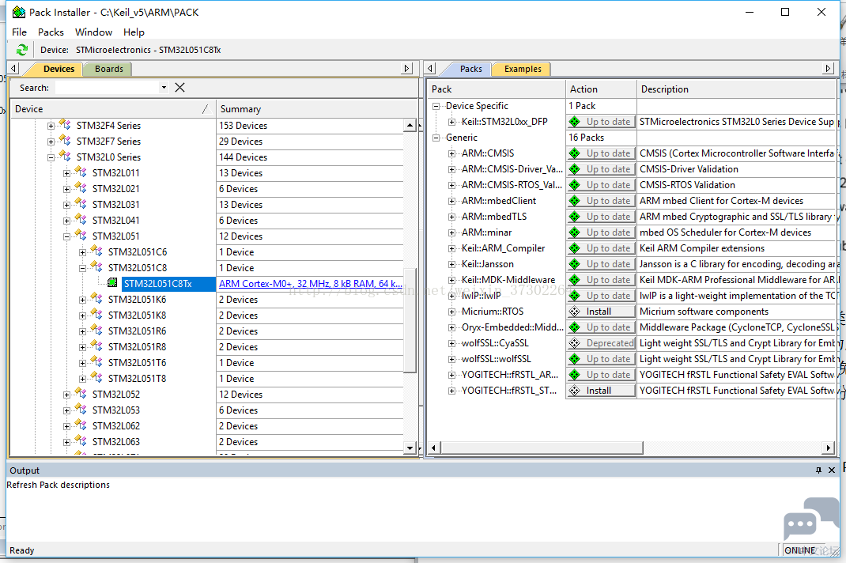Expand the ARM::CMSIS pack entry
This screenshot has width=846, height=563.
coord(451,153)
